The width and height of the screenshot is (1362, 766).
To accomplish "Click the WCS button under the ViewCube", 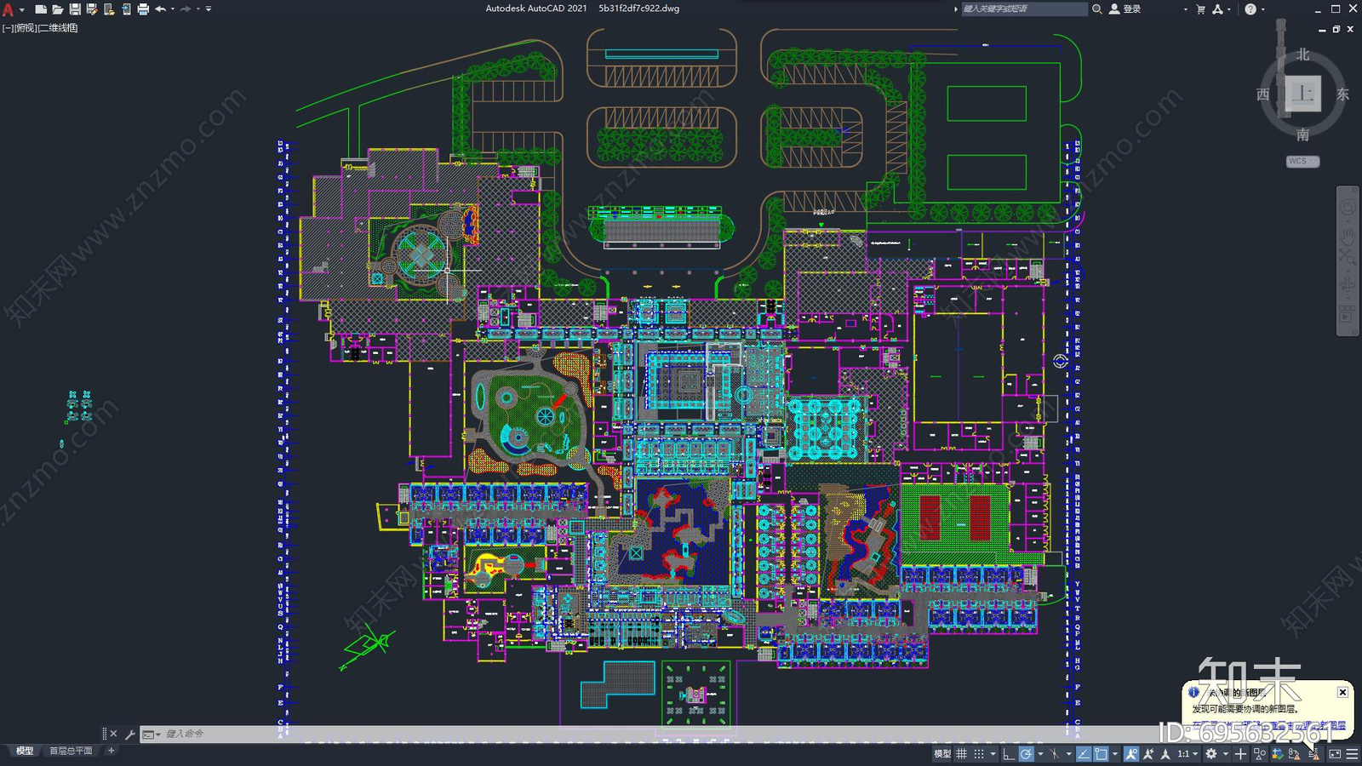I will point(1300,161).
